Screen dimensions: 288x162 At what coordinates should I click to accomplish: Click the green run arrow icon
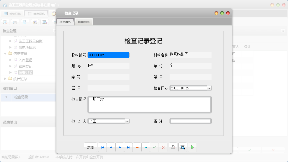(192, 147)
